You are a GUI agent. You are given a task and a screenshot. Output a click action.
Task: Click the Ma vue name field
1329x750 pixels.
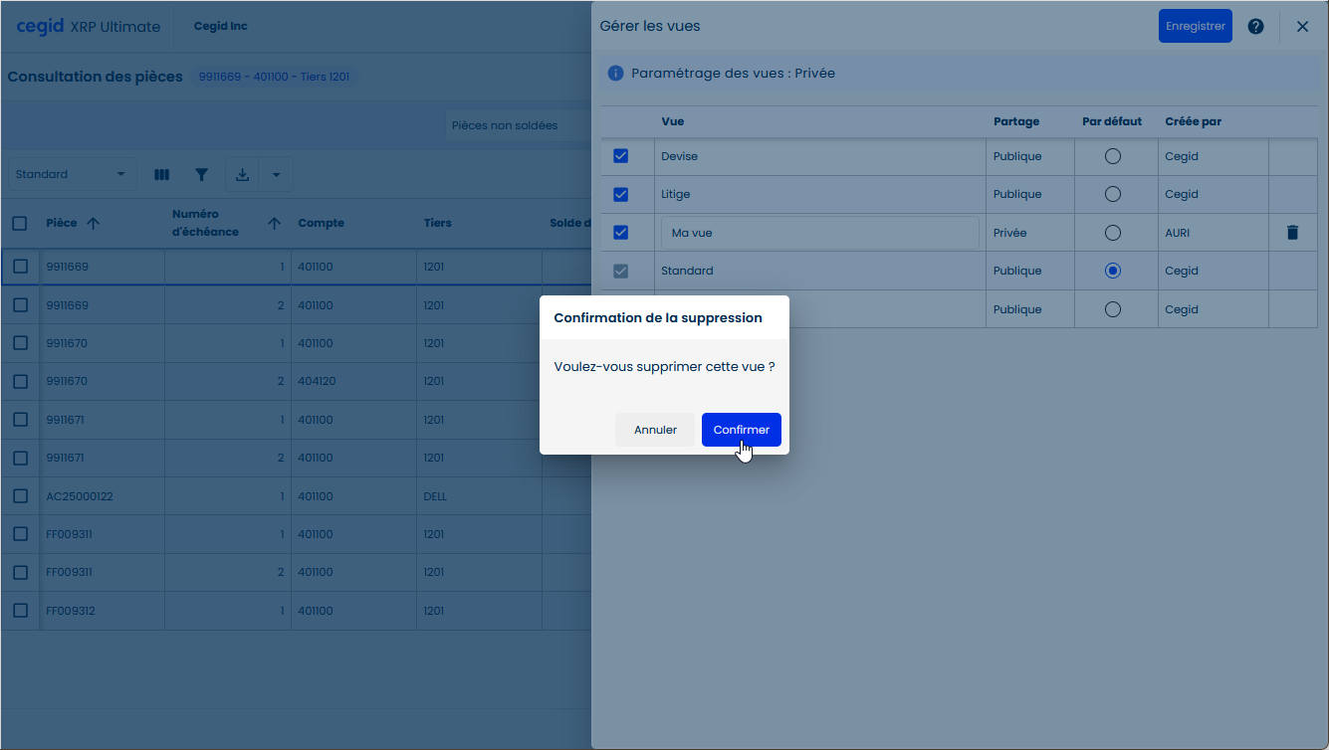click(819, 233)
